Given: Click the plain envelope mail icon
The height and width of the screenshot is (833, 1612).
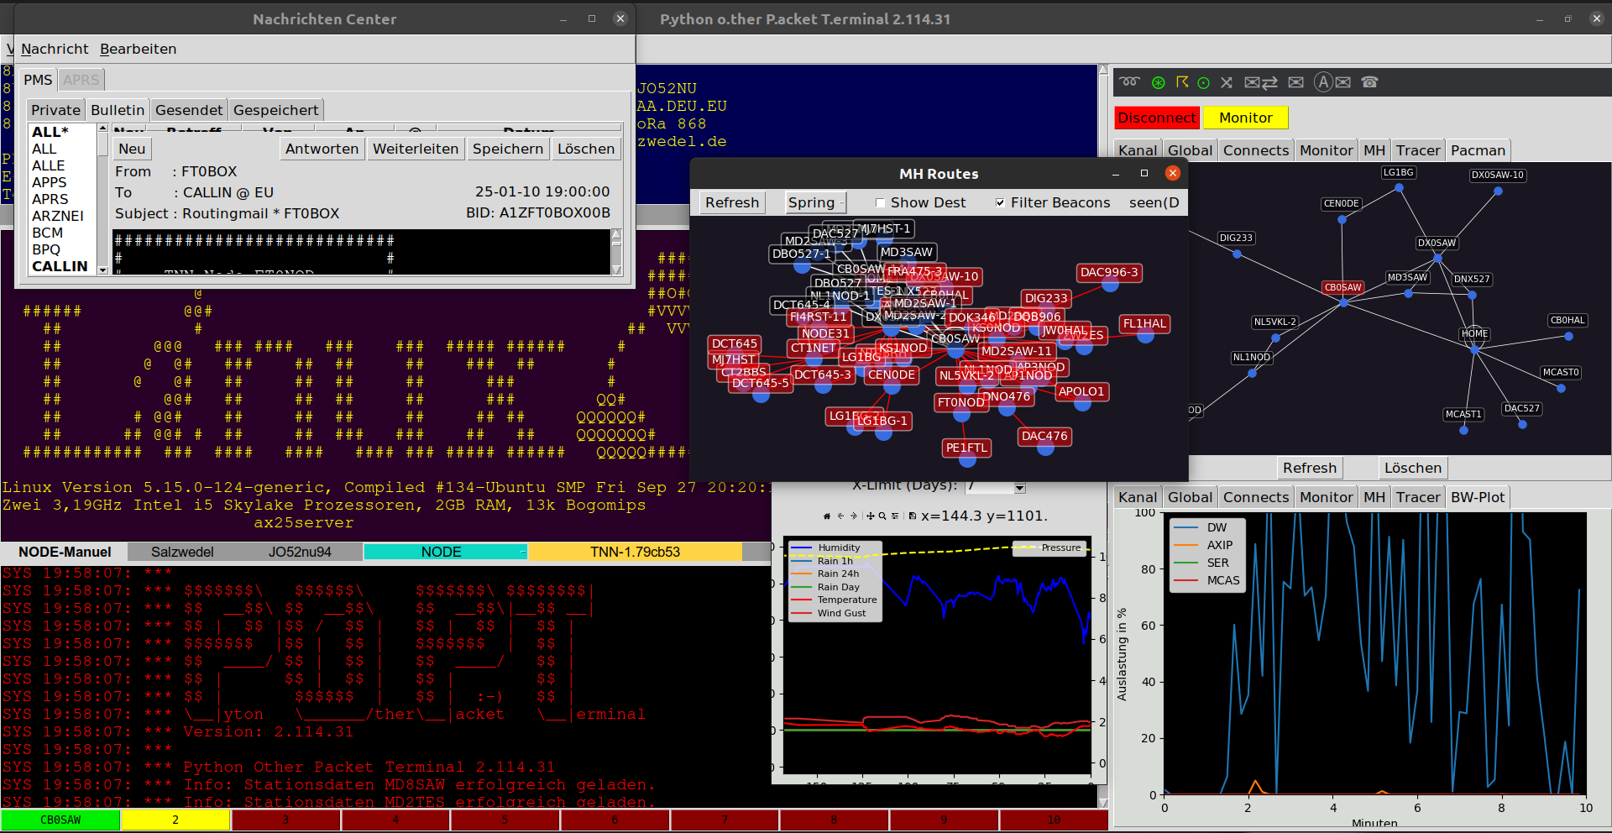Looking at the screenshot, I should 1296,82.
